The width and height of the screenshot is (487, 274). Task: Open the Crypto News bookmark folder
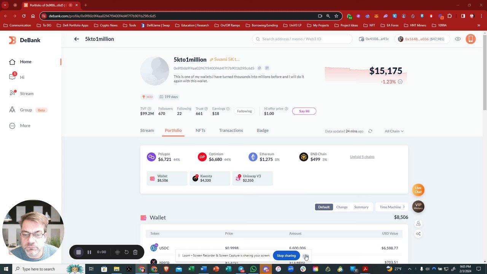105,25
